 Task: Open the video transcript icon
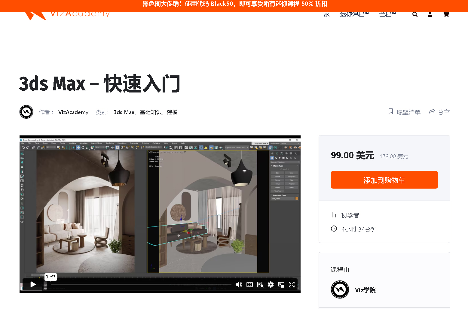(x=260, y=284)
